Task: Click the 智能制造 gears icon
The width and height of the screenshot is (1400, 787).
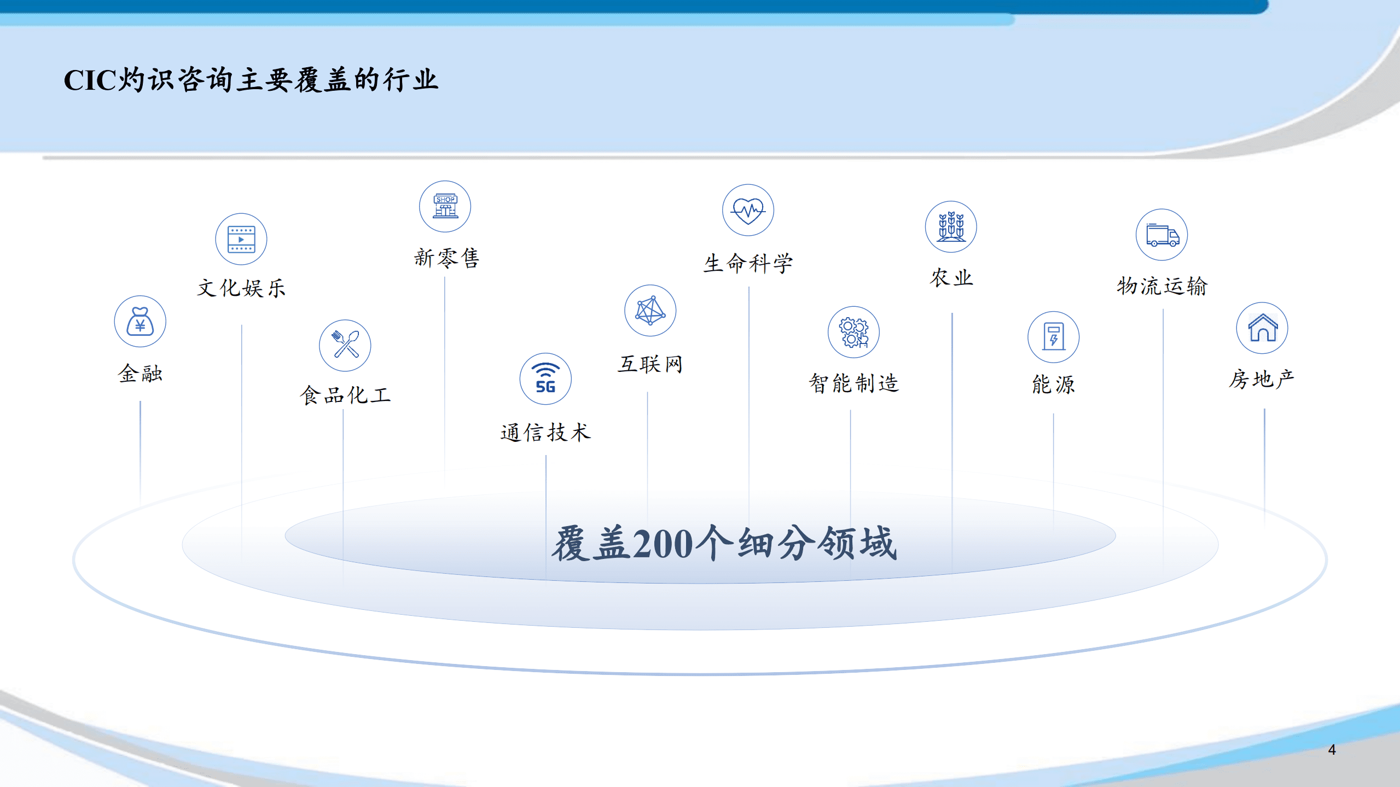Action: (x=853, y=332)
